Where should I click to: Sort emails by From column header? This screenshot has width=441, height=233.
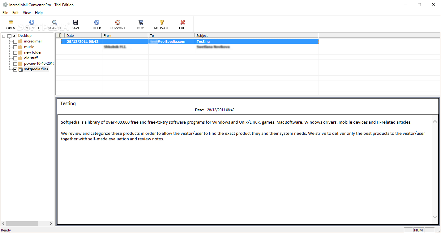(x=125, y=36)
